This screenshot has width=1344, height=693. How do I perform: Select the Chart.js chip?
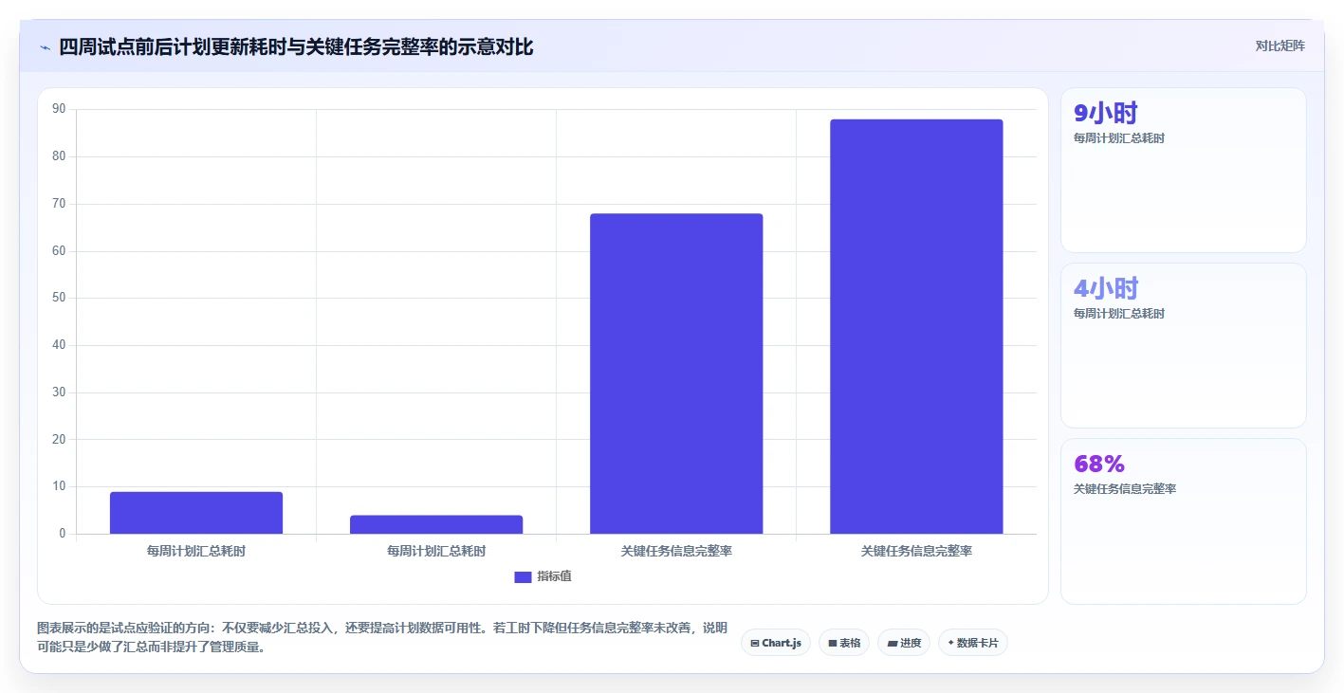[x=776, y=643]
